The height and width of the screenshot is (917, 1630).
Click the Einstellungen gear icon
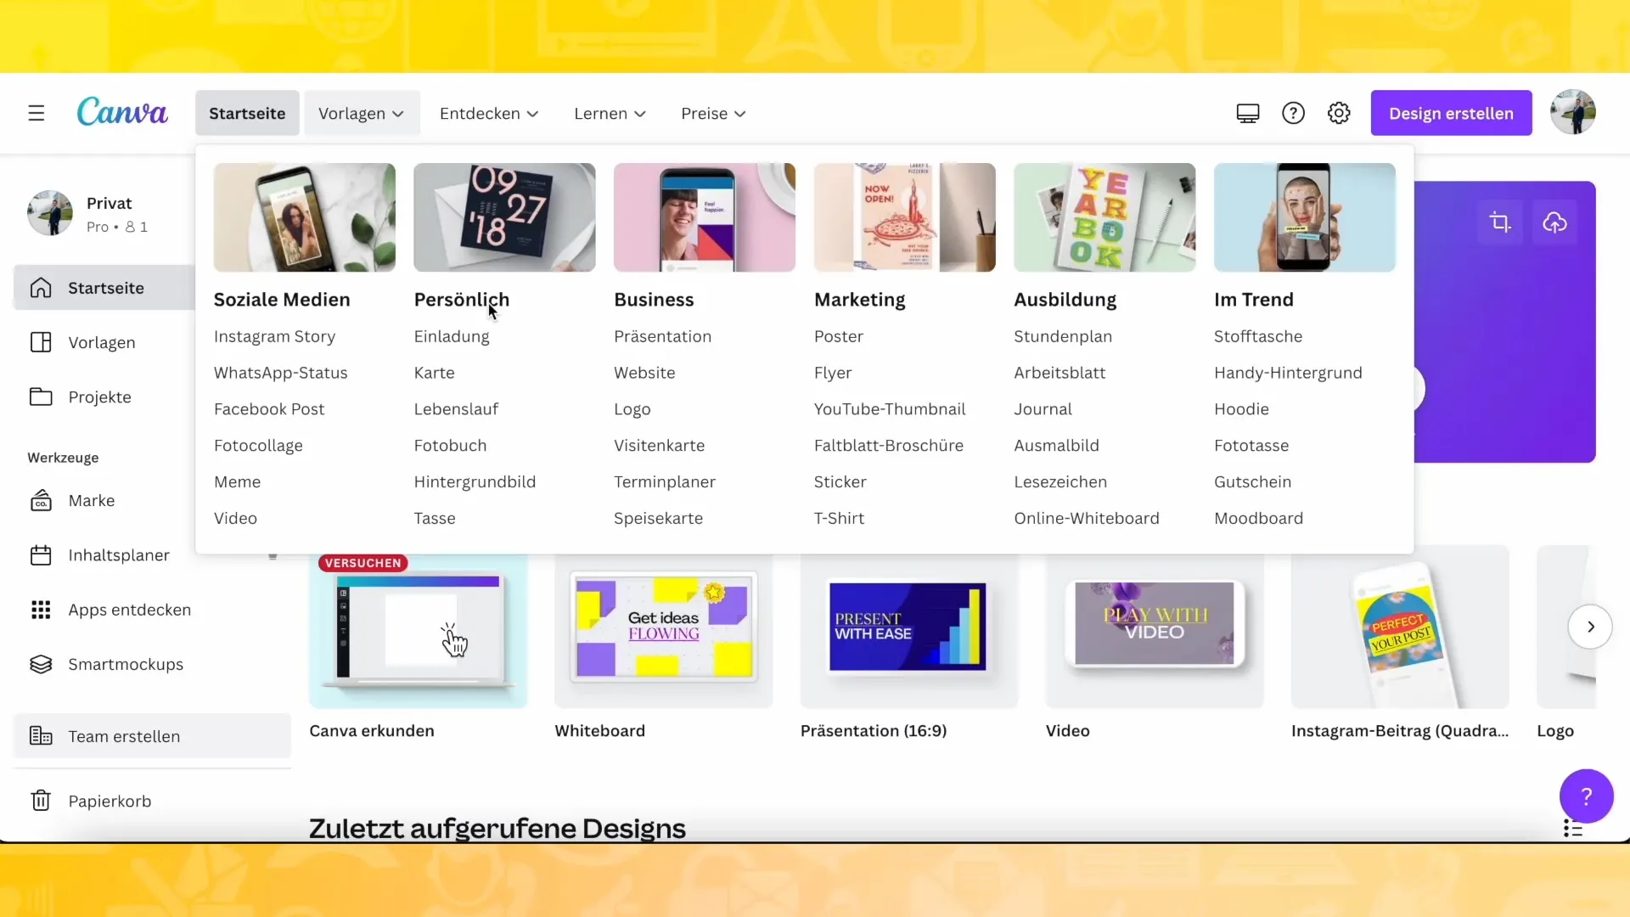click(1339, 113)
